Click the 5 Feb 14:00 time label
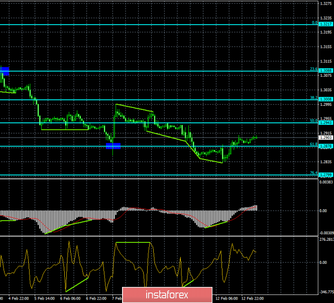Screen dimensions: 334x303 [45, 298]
